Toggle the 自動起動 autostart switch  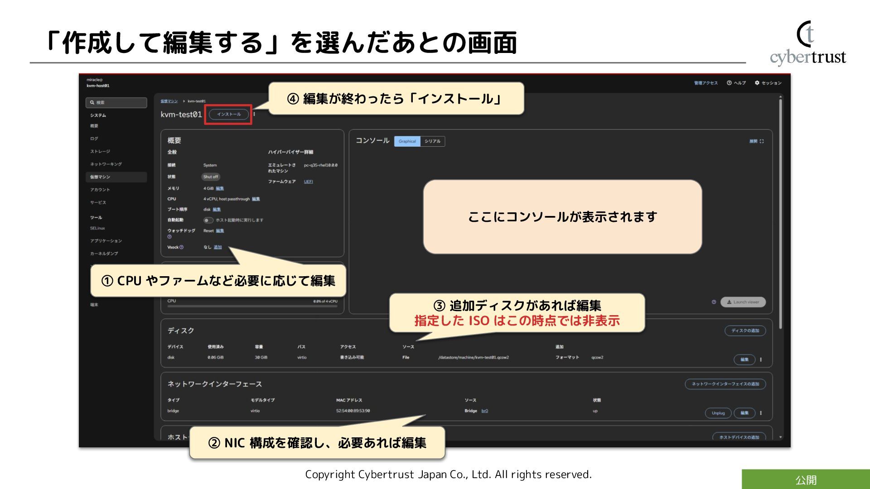click(208, 220)
